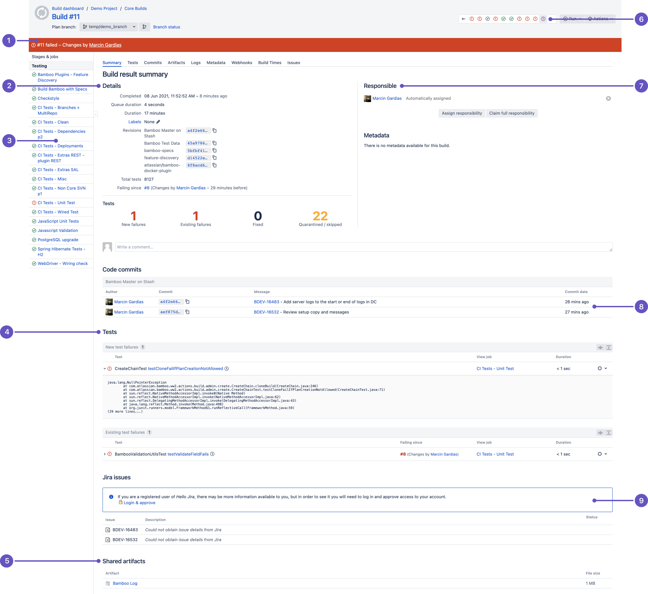Copy the a4f2e66 revision in Details
648x594 pixels.
[x=214, y=130]
